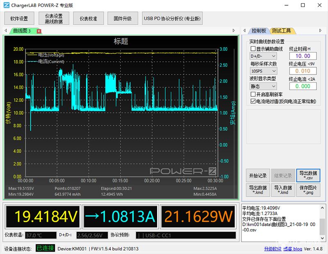The width and height of the screenshot is (328, 254).
Task: Click right scroll arrow beside 测试工具 tab
Action: tap(320, 31)
